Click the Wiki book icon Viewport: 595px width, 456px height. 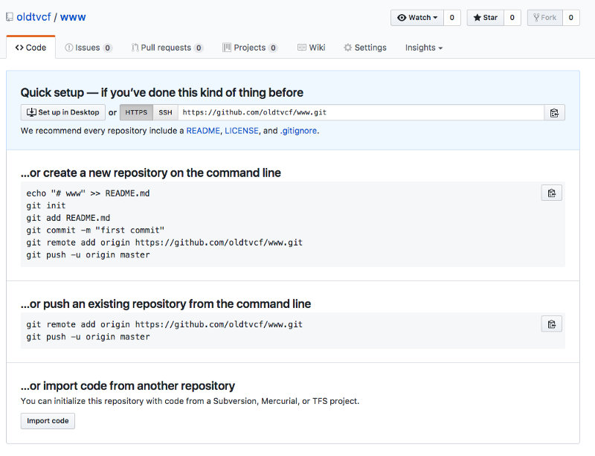[302, 48]
